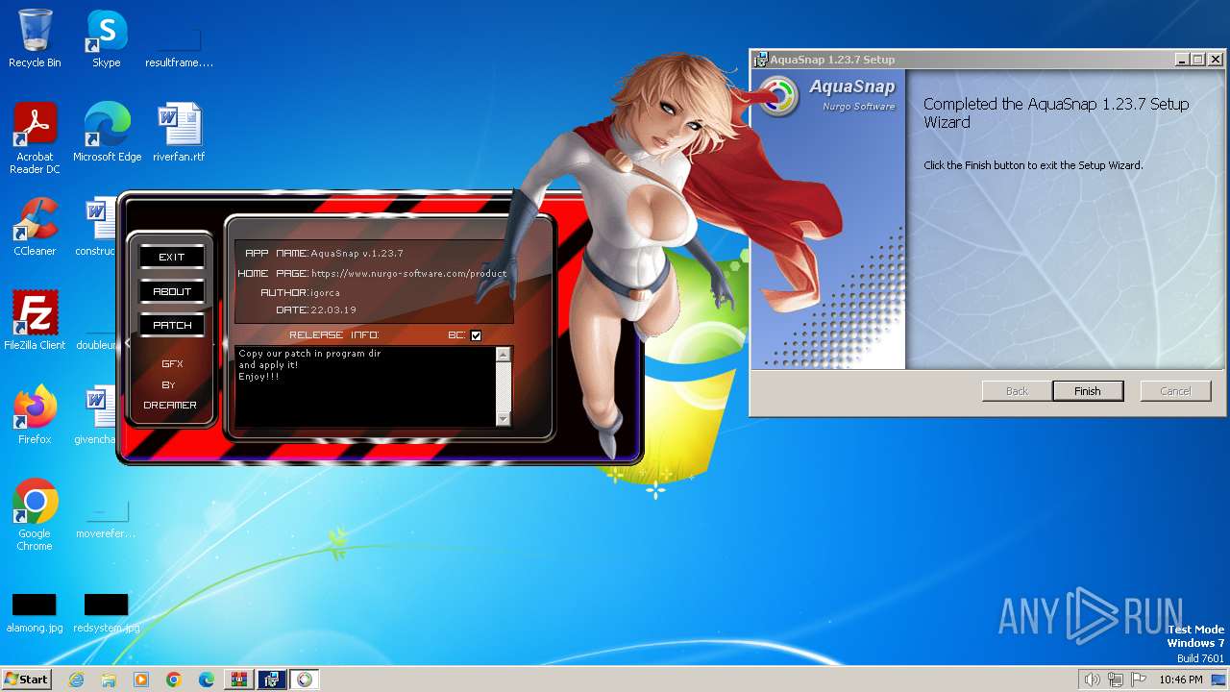Image resolution: width=1230 pixels, height=692 pixels.
Task: Select the resultframe desktop file
Action: click(179, 48)
